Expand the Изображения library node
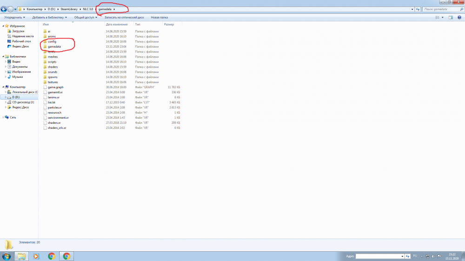This screenshot has height=261, width=465. 5,71
